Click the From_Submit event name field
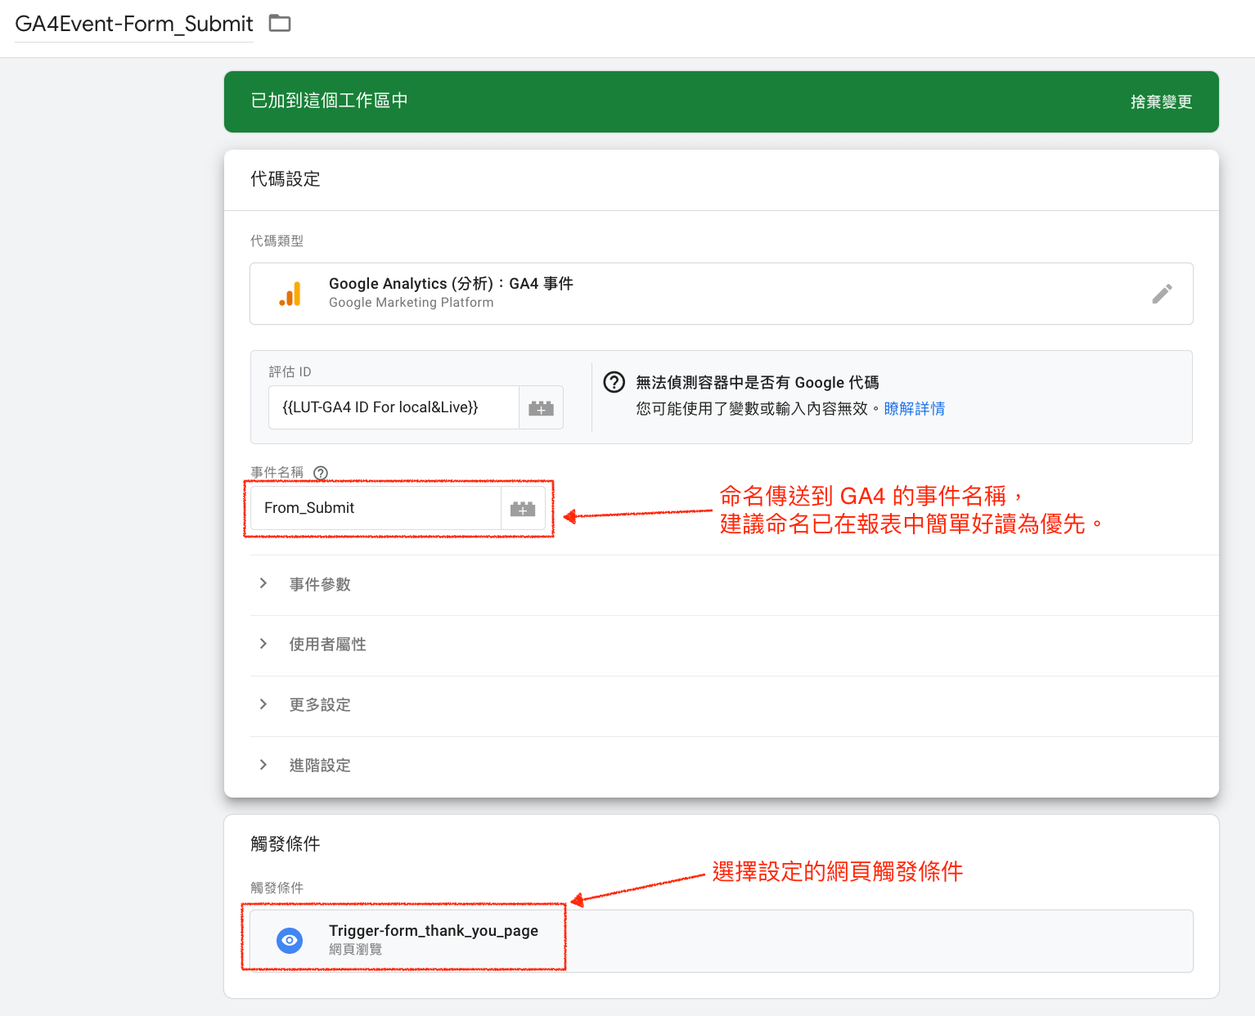The height and width of the screenshot is (1016, 1255). click(x=376, y=509)
